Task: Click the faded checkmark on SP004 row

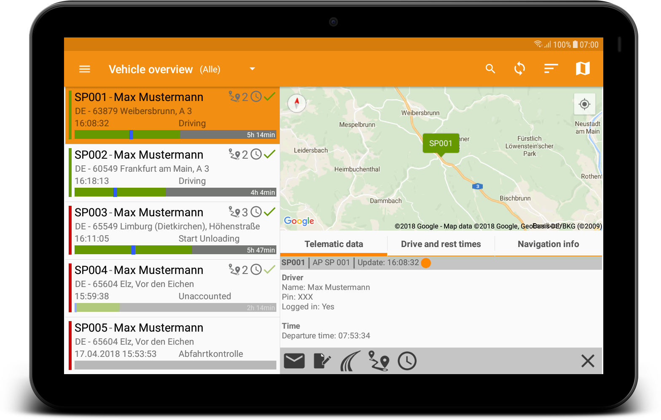Action: click(x=270, y=269)
